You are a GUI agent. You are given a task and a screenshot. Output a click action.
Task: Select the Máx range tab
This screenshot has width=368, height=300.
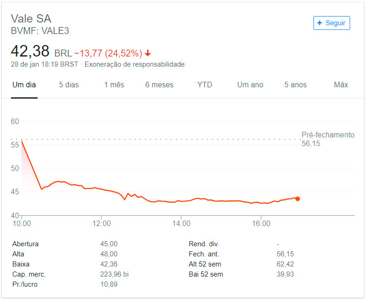coord(341,85)
